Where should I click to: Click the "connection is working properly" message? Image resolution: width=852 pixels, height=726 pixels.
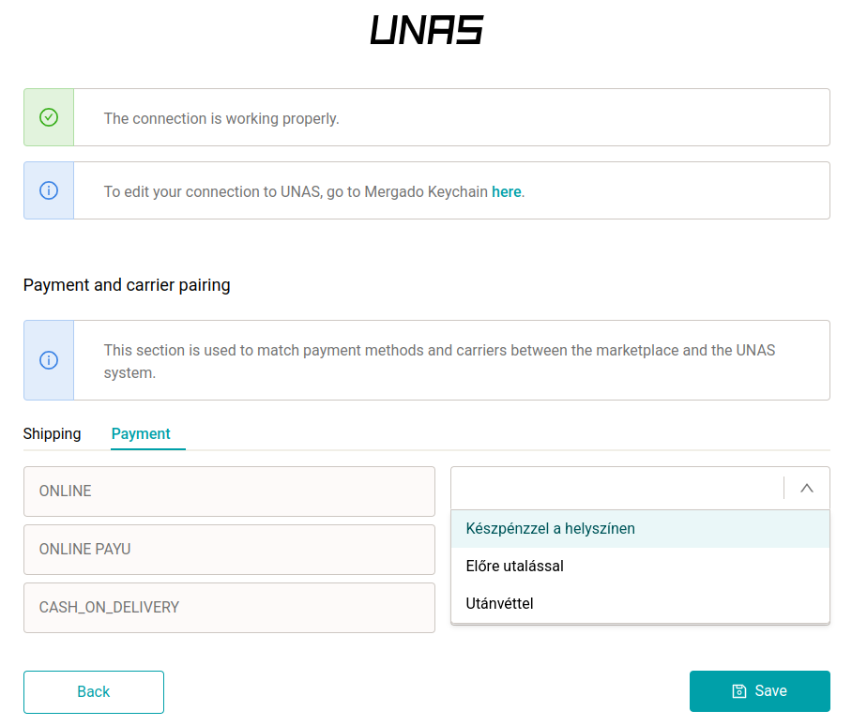coord(221,118)
